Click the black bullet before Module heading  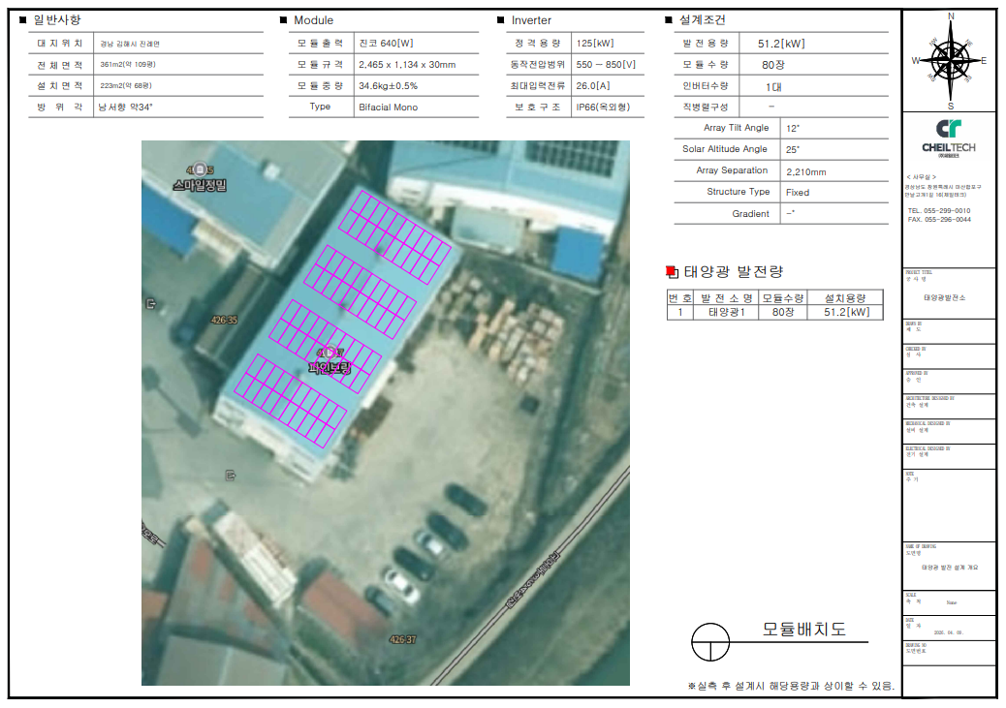pyautogui.click(x=283, y=20)
